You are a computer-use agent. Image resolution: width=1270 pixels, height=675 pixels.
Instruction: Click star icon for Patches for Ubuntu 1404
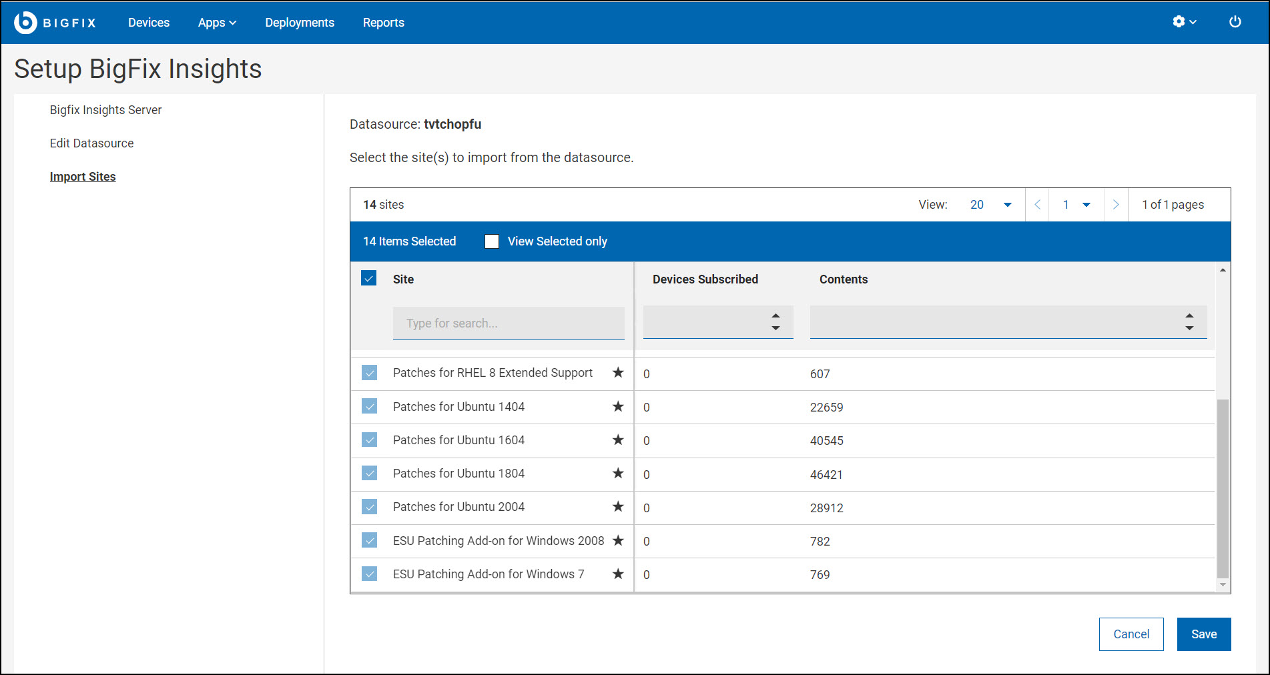(618, 406)
